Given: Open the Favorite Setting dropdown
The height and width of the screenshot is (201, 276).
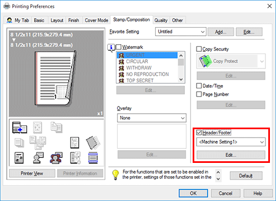Looking at the screenshot, I should point(181,31).
